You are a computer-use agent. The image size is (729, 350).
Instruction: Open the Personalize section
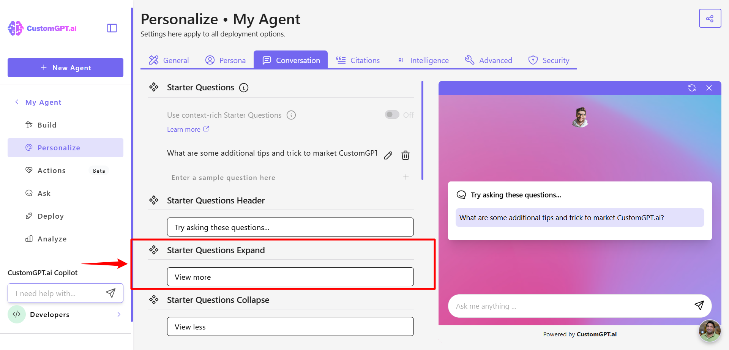coord(65,148)
